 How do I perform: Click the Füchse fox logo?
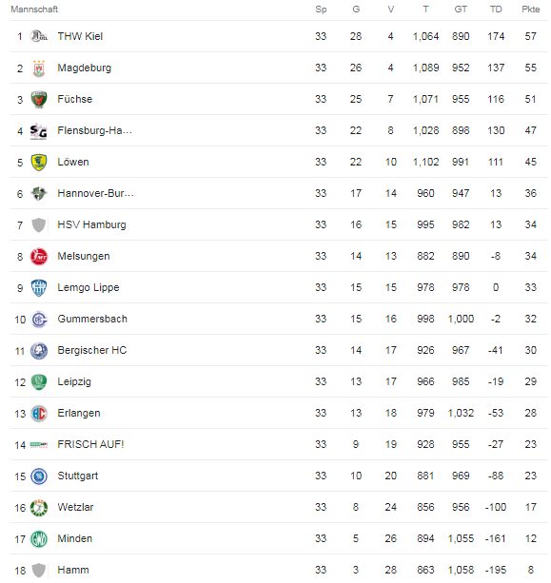[39, 99]
